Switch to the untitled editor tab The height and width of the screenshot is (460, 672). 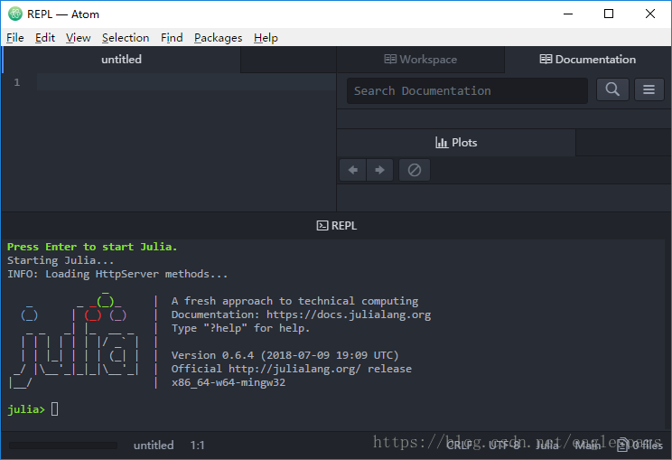click(x=122, y=60)
